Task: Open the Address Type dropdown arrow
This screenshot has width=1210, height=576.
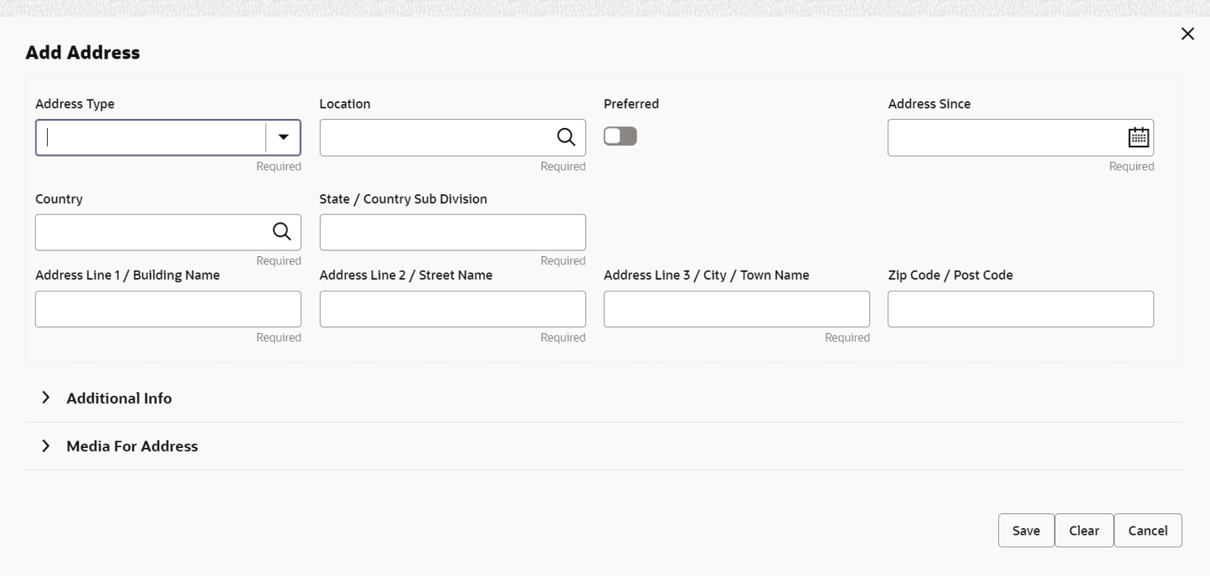Action: 284,137
